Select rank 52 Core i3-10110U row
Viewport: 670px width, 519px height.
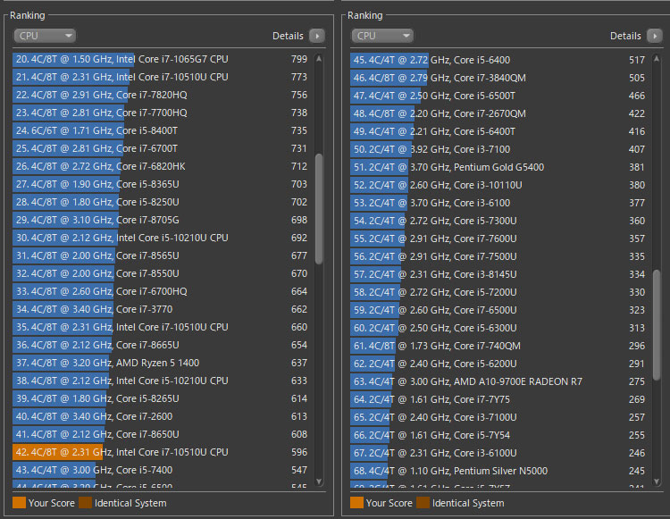pyautogui.click(x=499, y=185)
